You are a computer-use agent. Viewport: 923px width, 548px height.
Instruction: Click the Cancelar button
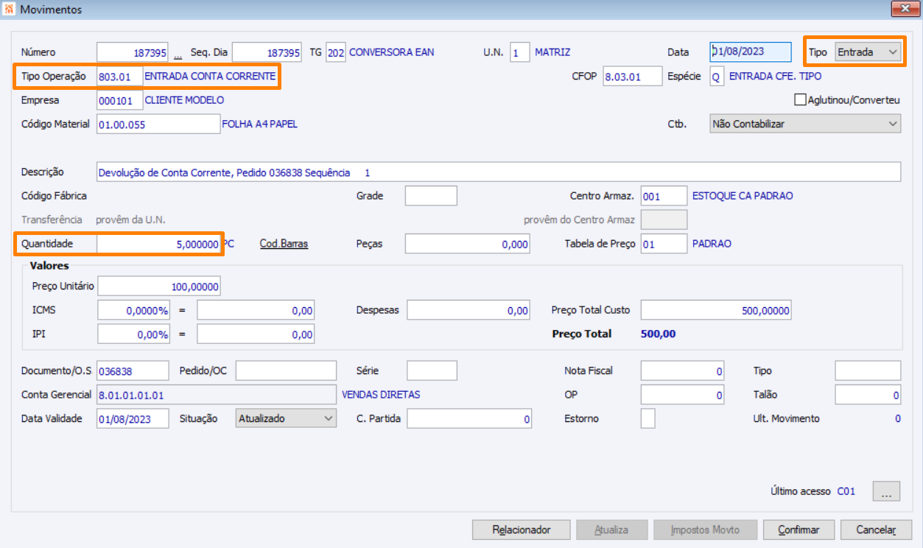point(876,530)
